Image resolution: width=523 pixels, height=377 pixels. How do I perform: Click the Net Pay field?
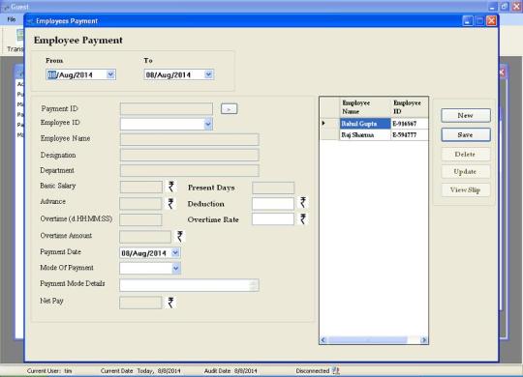[x=140, y=303]
